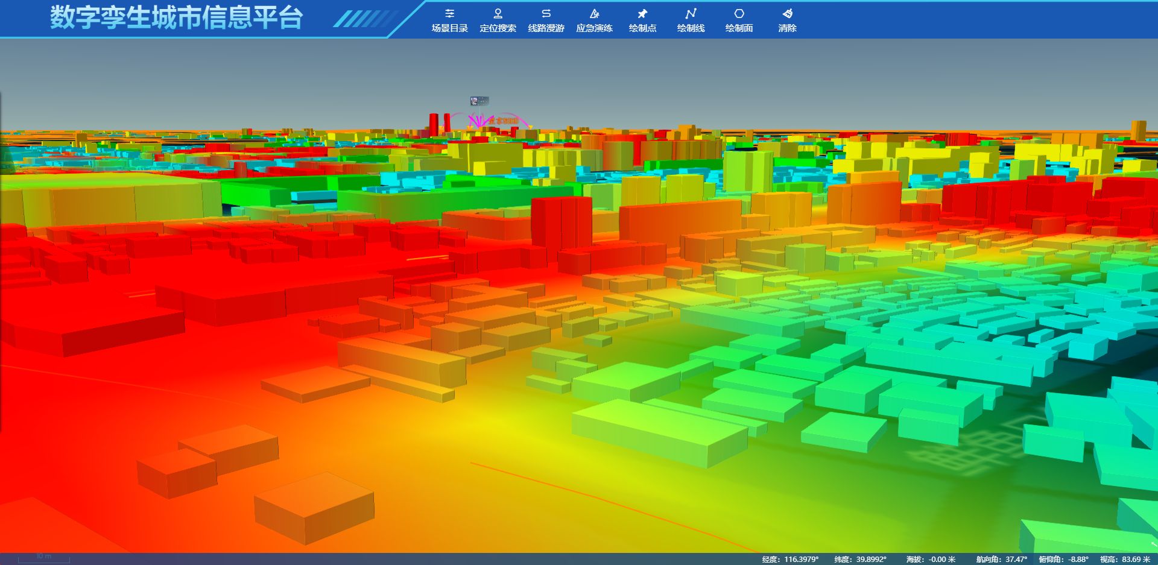Click the 航向角 37.47° heading readout

(1001, 559)
